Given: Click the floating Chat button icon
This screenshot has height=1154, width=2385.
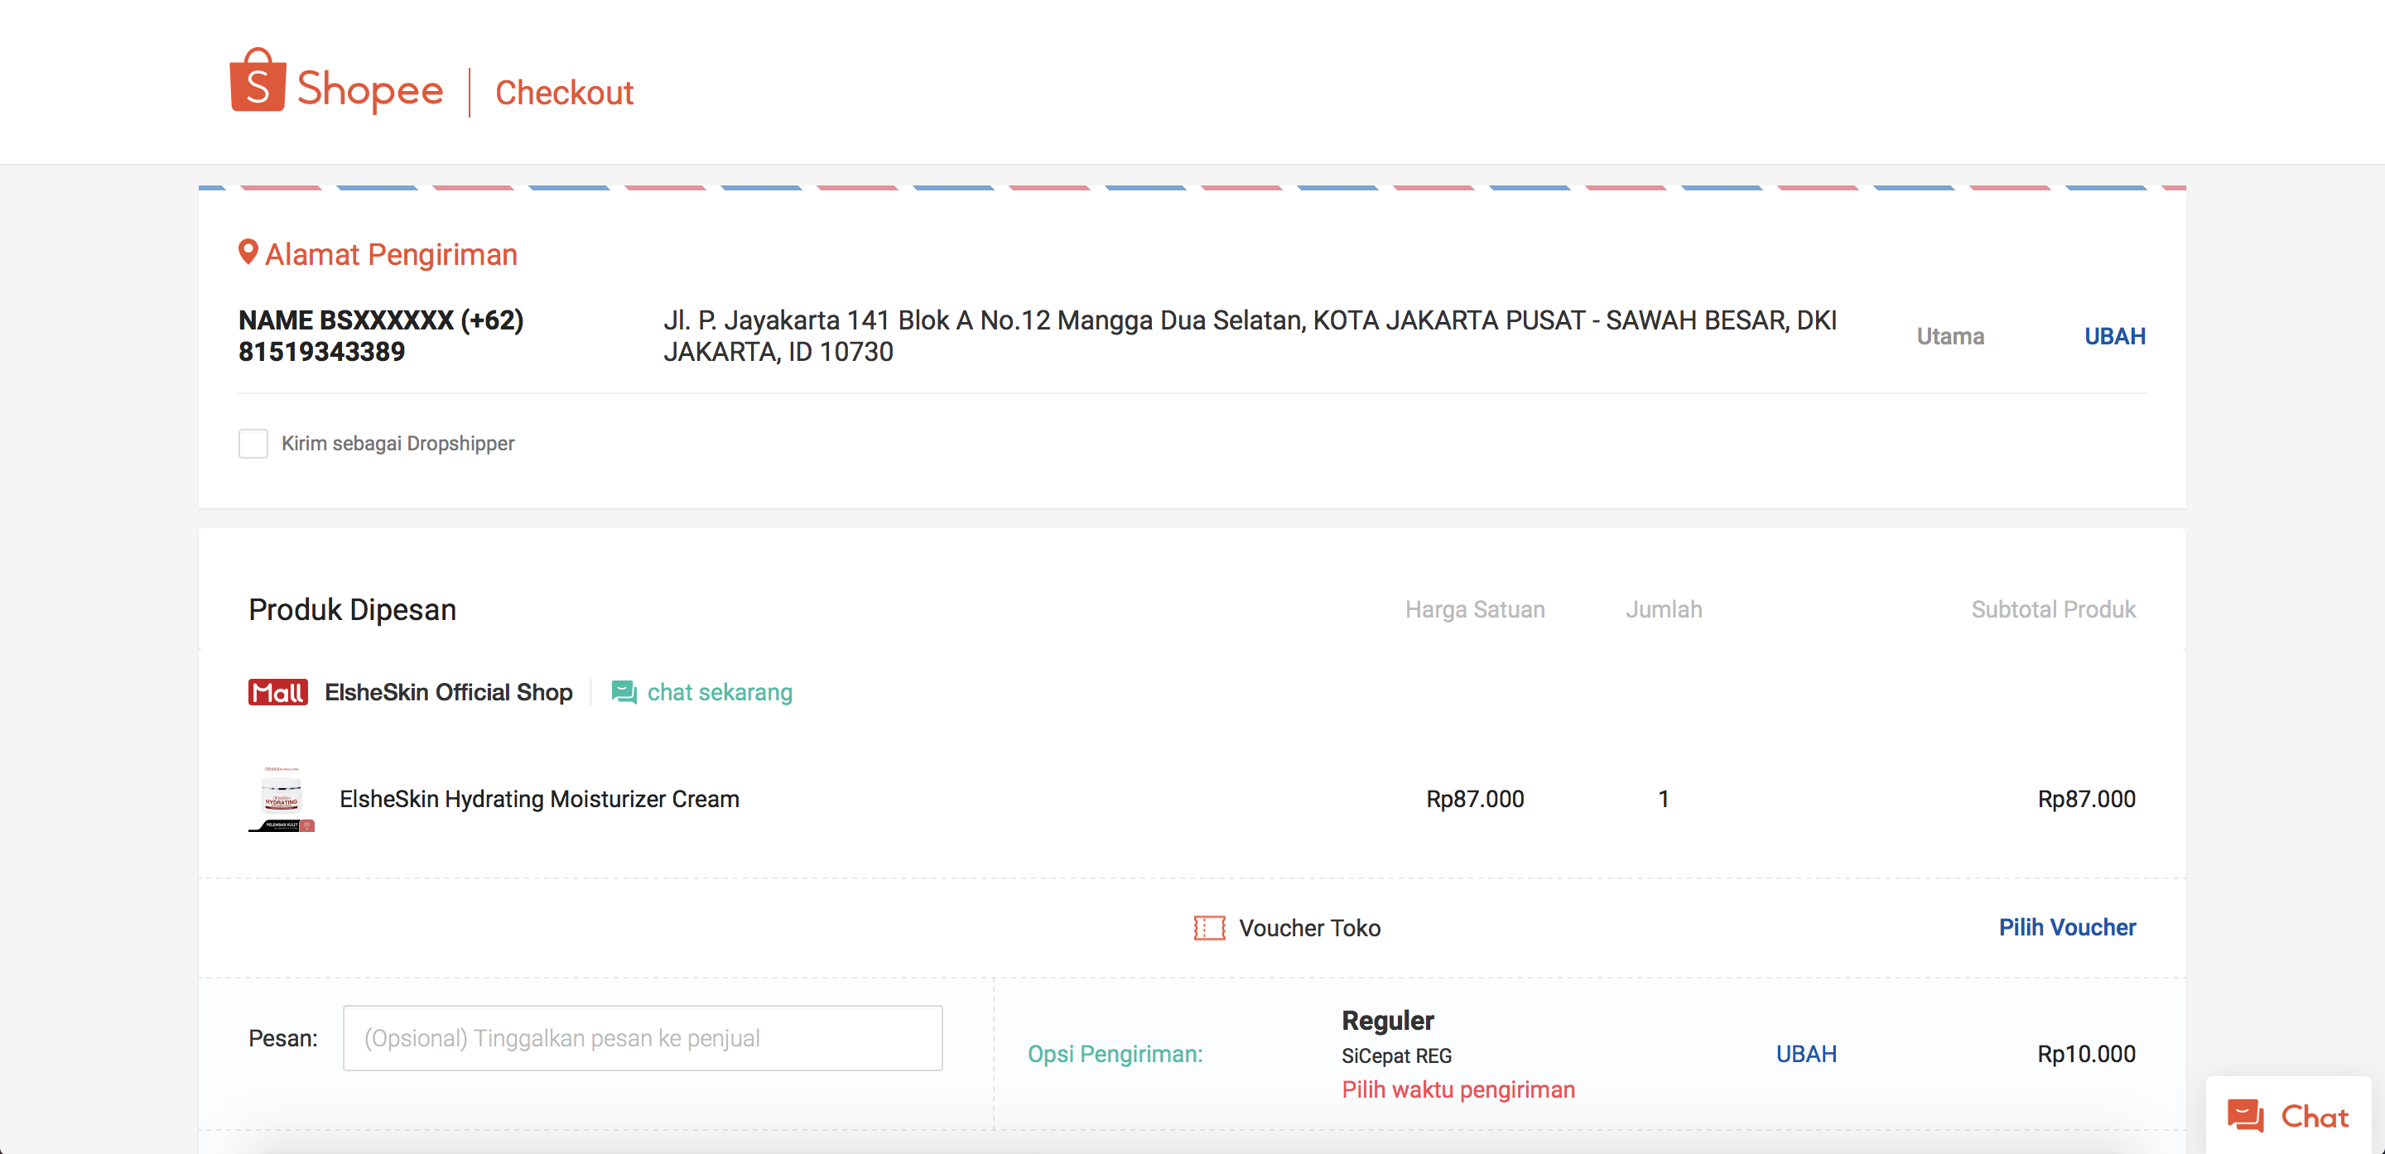Looking at the screenshot, I should (2245, 1115).
